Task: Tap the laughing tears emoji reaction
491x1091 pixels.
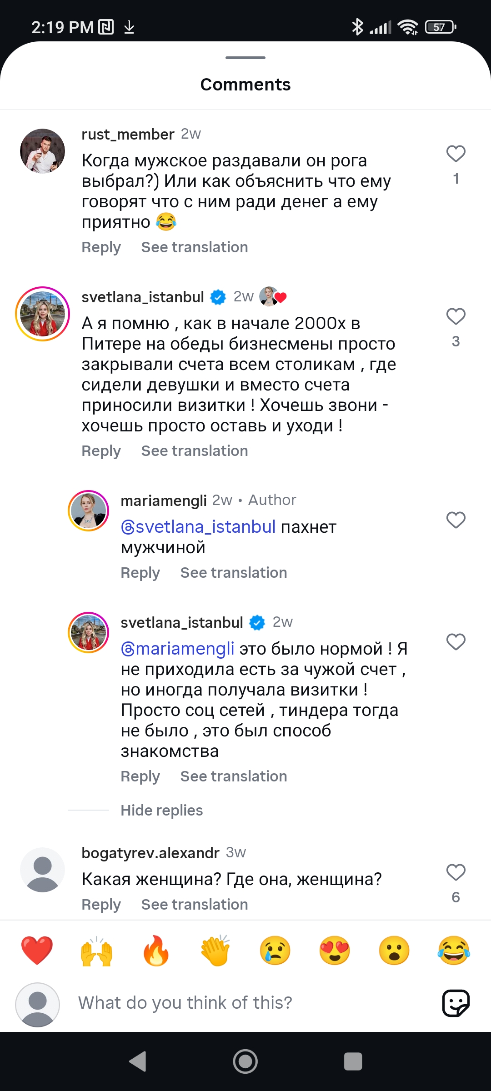Action: 454,951
